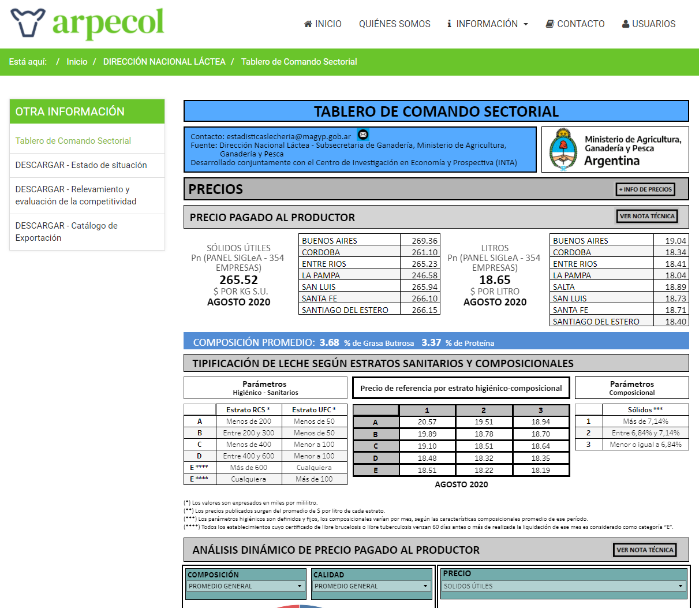Click SAN LUIS value 265.94
Viewport: 699px width, 608px height.
(425, 287)
